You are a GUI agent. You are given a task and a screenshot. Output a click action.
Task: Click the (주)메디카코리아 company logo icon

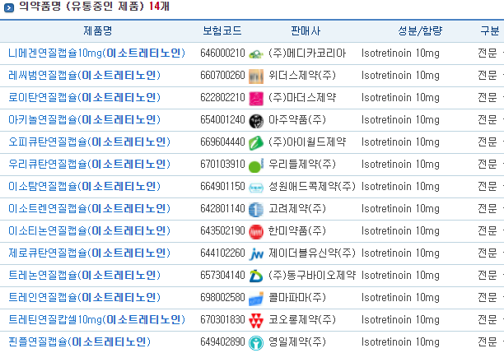(x=256, y=54)
